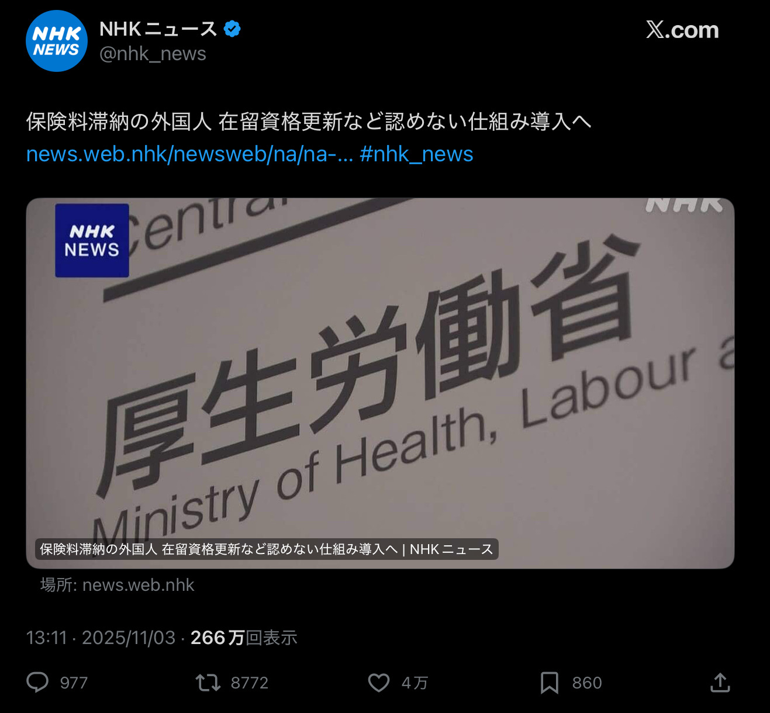Open the share upload icon
This screenshot has width=770, height=713.
tap(720, 682)
